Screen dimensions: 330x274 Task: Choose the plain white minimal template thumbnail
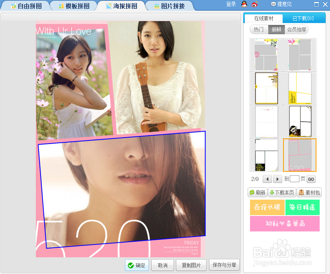(x=266, y=122)
